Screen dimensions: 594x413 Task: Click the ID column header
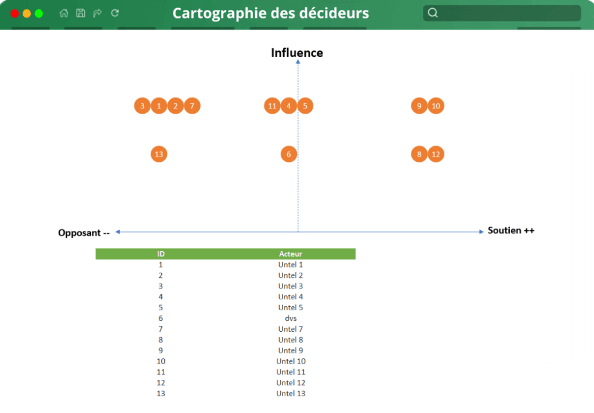pyautogui.click(x=161, y=254)
